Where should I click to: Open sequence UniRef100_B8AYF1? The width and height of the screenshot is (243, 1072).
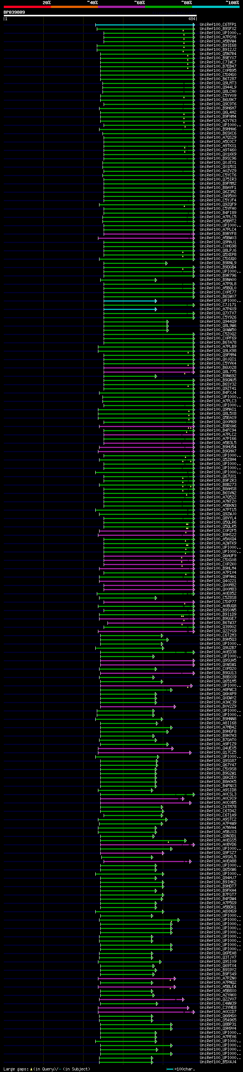tap(218, 188)
